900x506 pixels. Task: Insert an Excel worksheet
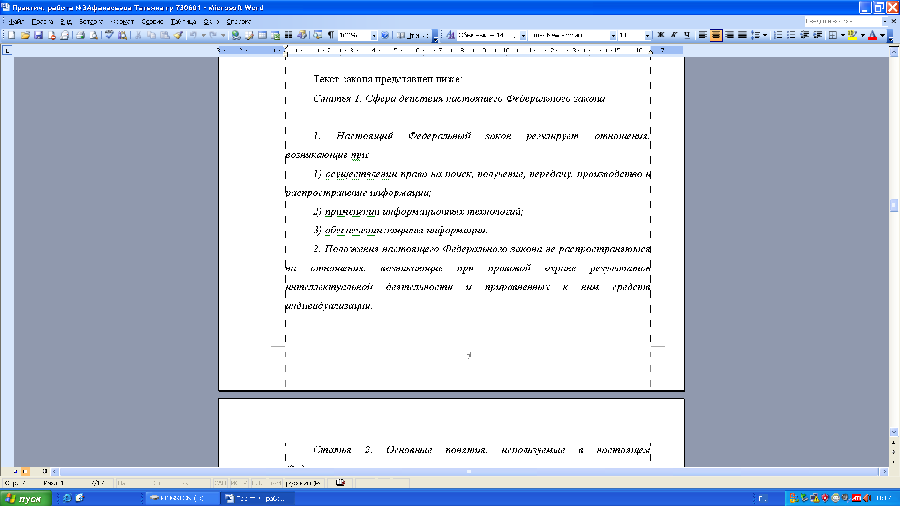coord(276,35)
